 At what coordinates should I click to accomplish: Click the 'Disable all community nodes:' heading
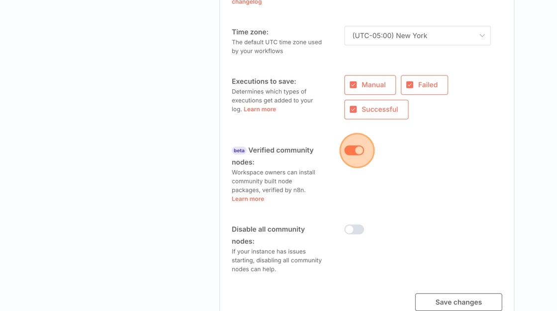tap(268, 230)
